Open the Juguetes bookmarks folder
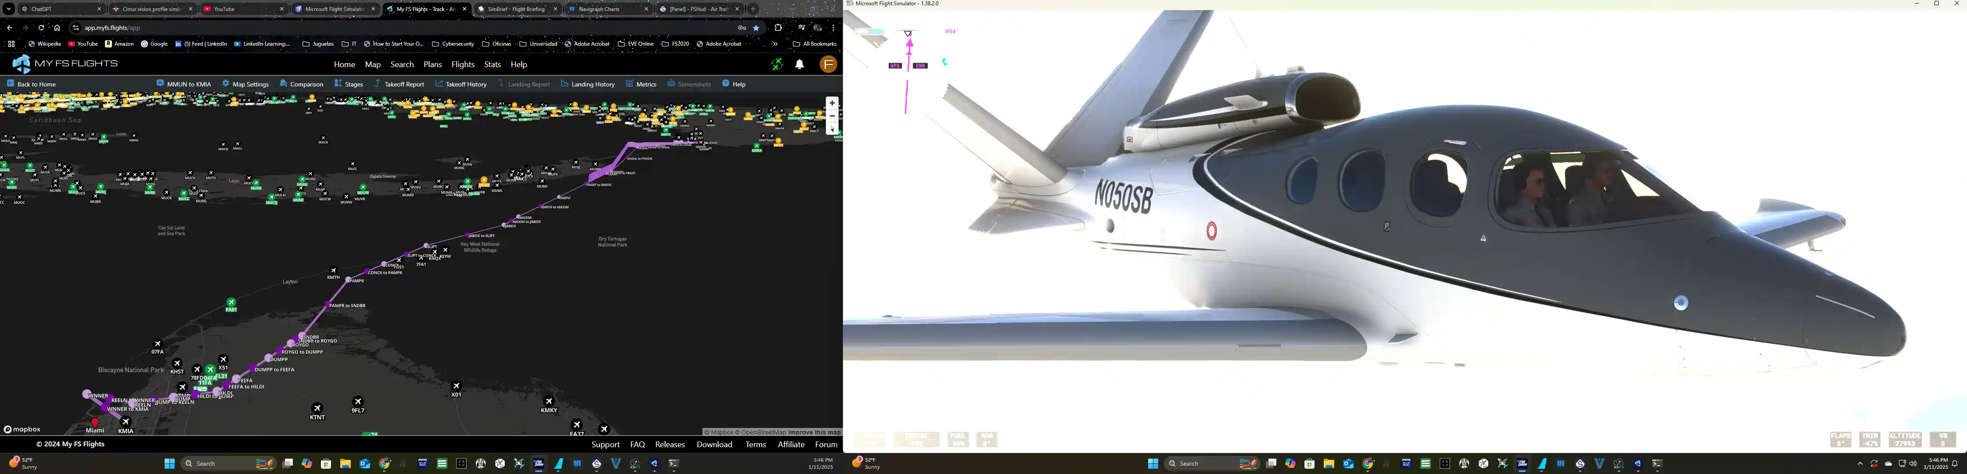1967x474 pixels. (317, 44)
